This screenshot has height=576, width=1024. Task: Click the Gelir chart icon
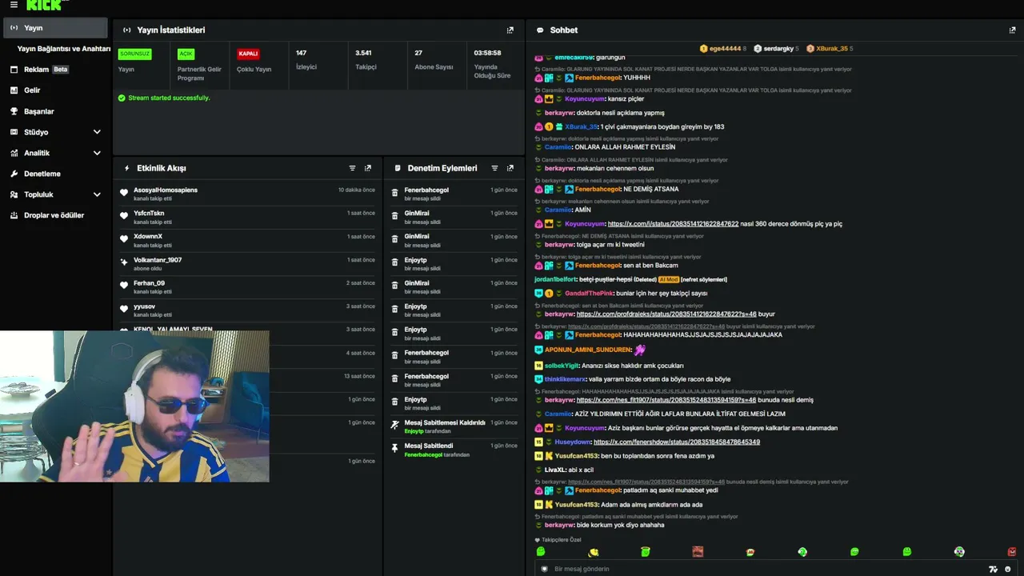click(x=14, y=90)
